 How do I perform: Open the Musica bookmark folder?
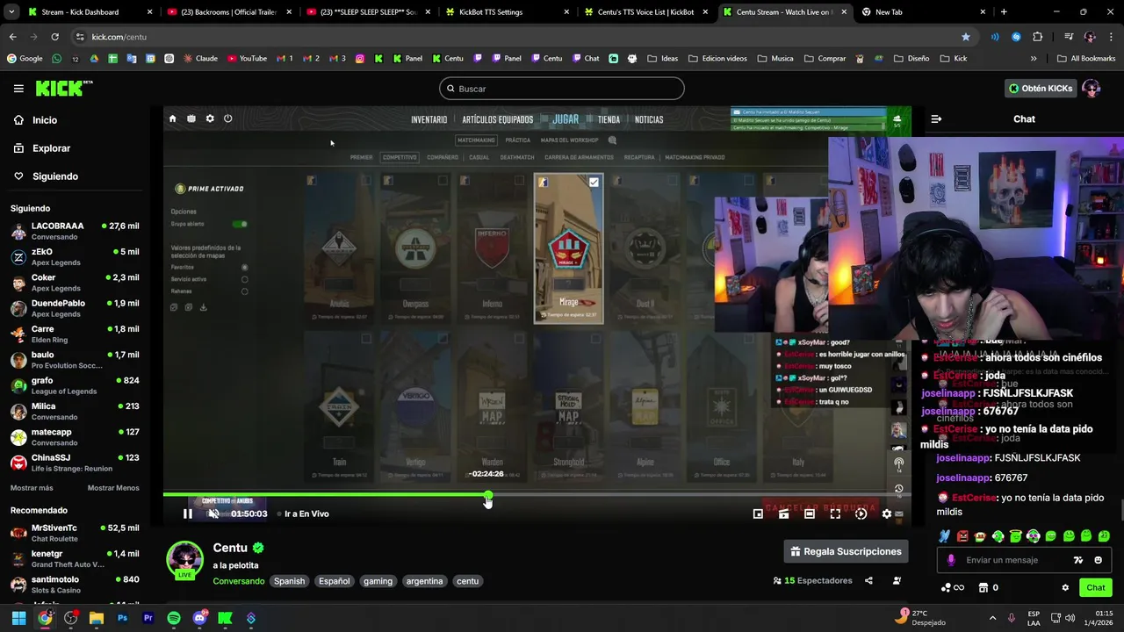pyautogui.click(x=775, y=59)
